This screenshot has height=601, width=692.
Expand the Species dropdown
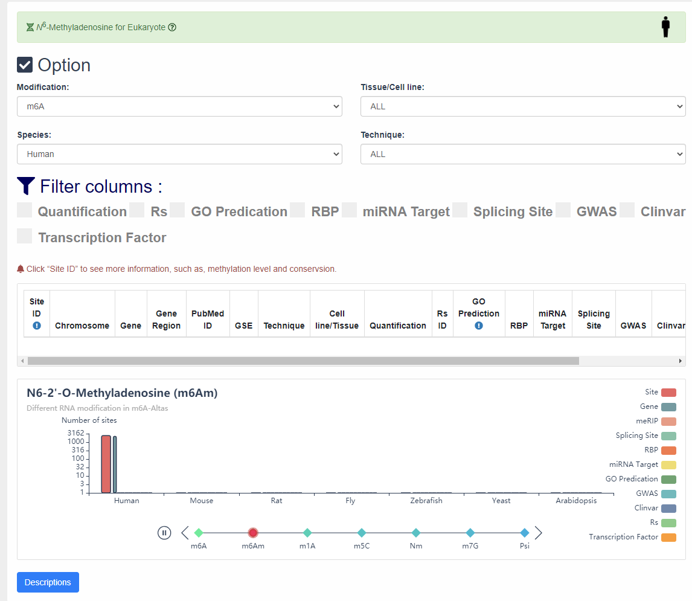(179, 154)
